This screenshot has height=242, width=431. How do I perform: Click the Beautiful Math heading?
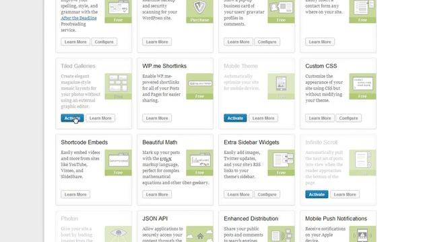(160, 142)
